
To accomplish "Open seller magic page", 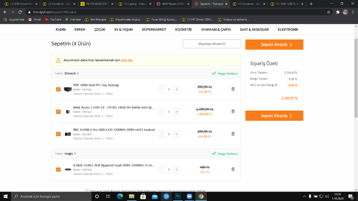I will point(70,154).
